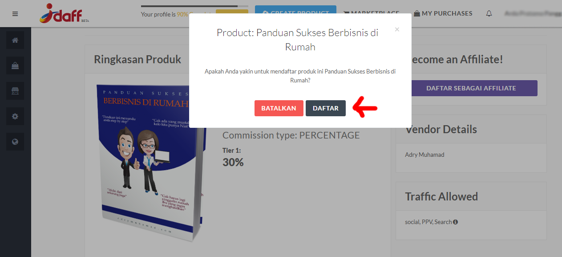Click the home icon in sidebar
This screenshot has height=257, width=562.
(x=15, y=40)
